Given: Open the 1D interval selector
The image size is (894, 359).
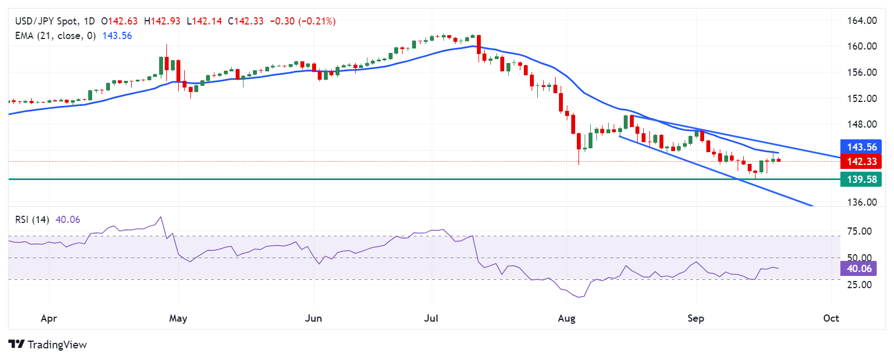Looking at the screenshot, I should pos(89,21).
